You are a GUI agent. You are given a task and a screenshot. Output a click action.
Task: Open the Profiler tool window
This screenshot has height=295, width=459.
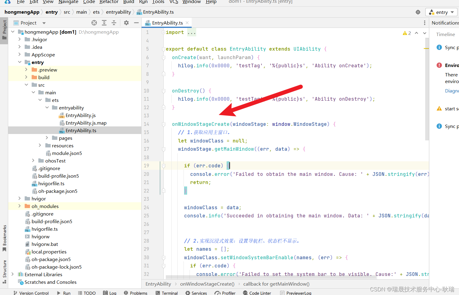(225, 293)
